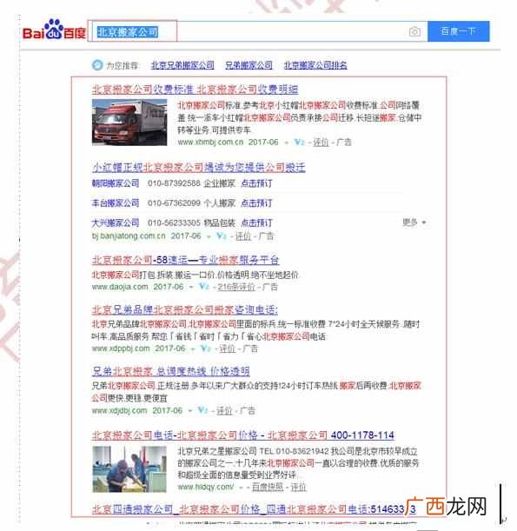This screenshot has width=517, height=531.
Task: Open recommended link 北京兄弟搬家公司
Action: pos(182,65)
